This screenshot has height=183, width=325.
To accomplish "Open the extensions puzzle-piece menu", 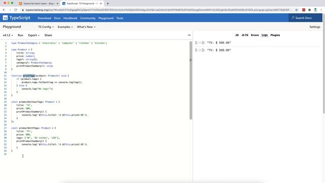I will point(309,10).
